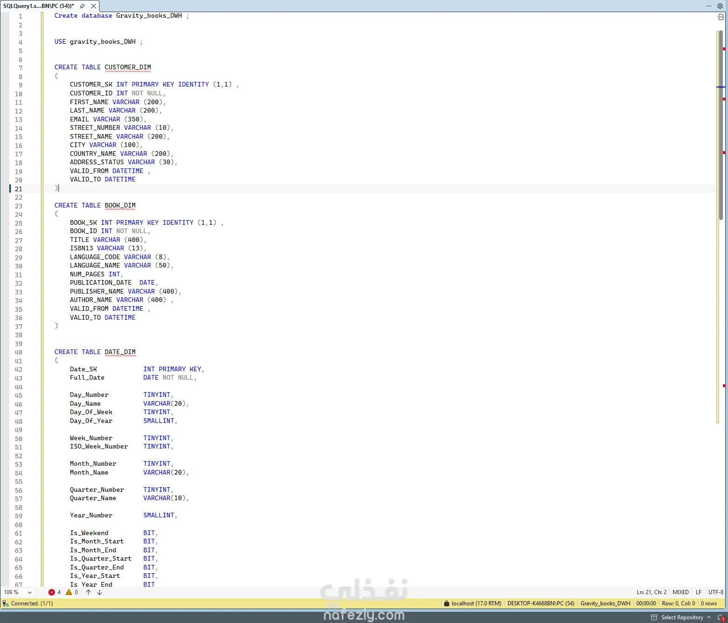
Task: Close the SQLQuery1 query tab
Action: (94, 6)
